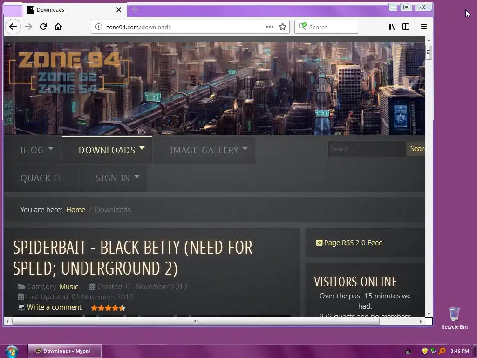Viewport: 477px width, 358px height.
Task: Bookmark this page with the star
Action: coord(283,27)
